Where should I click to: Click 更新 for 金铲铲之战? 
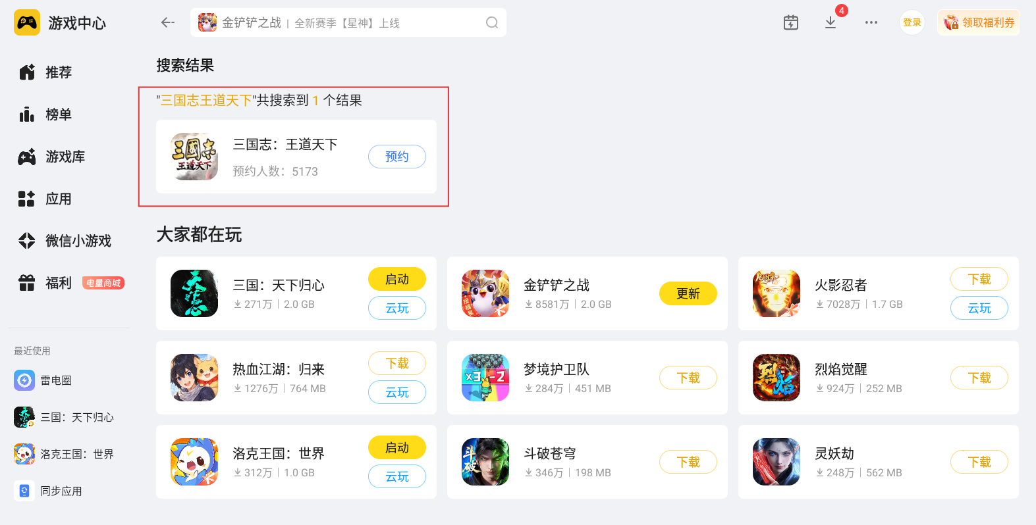point(688,293)
